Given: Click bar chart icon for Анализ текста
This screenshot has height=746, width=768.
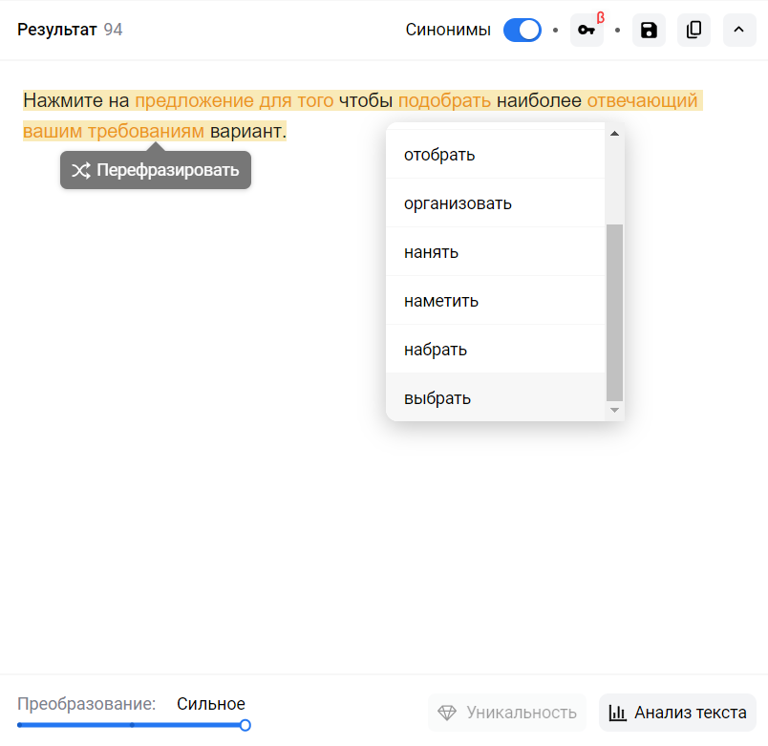Looking at the screenshot, I should tap(618, 713).
